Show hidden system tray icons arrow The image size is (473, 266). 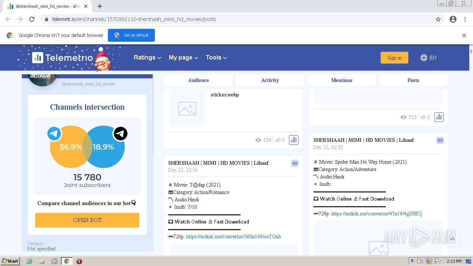[x=412, y=261]
